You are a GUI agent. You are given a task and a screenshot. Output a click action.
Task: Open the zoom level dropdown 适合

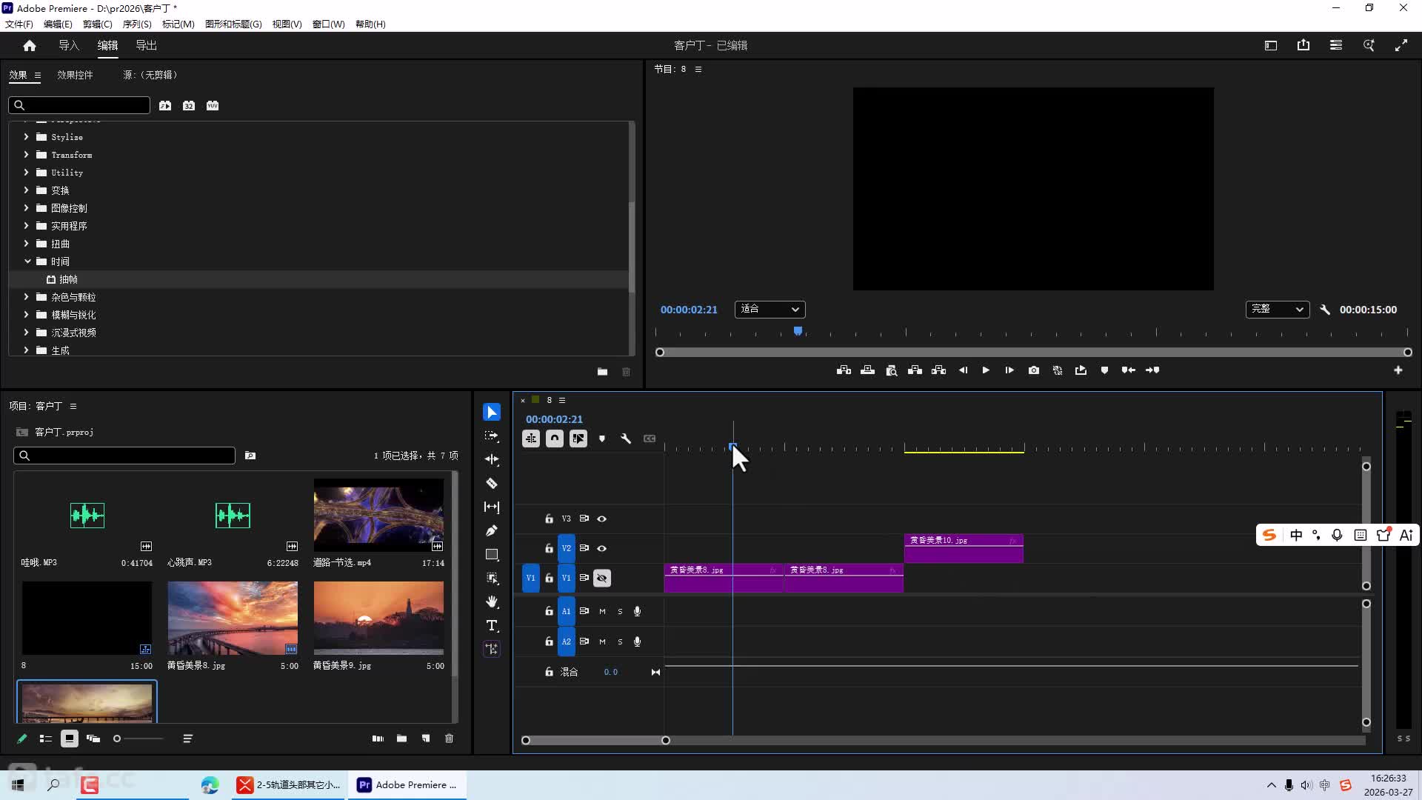[x=770, y=309]
